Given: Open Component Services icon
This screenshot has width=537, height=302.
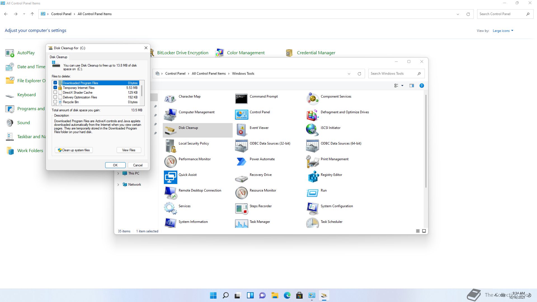Looking at the screenshot, I should [312, 99].
